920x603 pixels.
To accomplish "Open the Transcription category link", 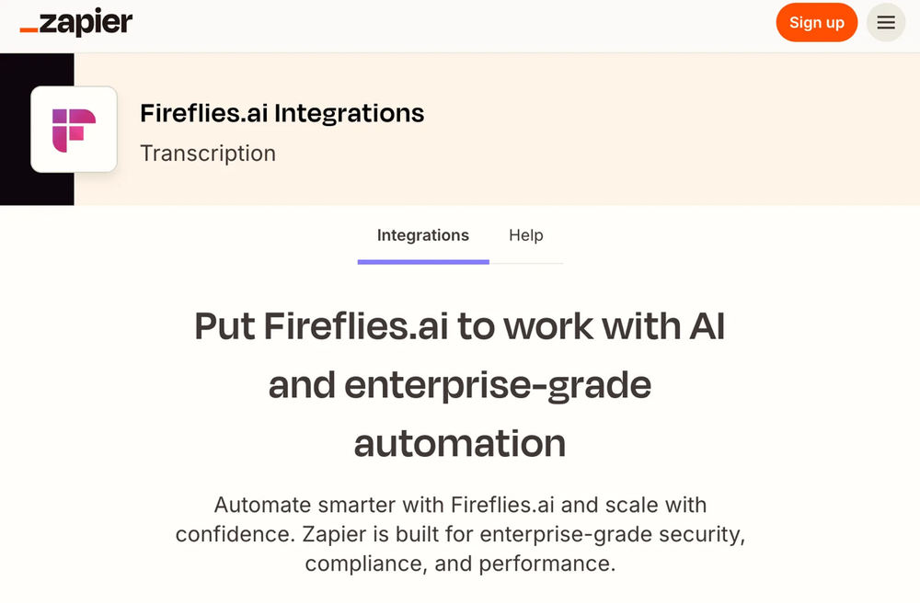I will [208, 154].
